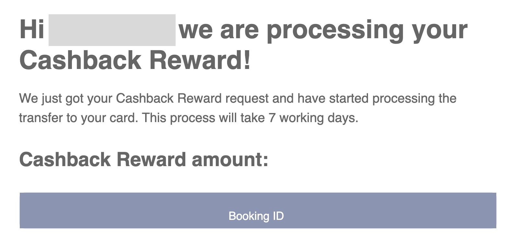Click the Booking ID column header
This screenshot has width=519, height=250.
(x=256, y=216)
